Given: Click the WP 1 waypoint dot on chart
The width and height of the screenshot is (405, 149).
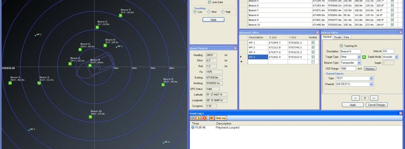Looking at the screenshot, I should [117, 47].
